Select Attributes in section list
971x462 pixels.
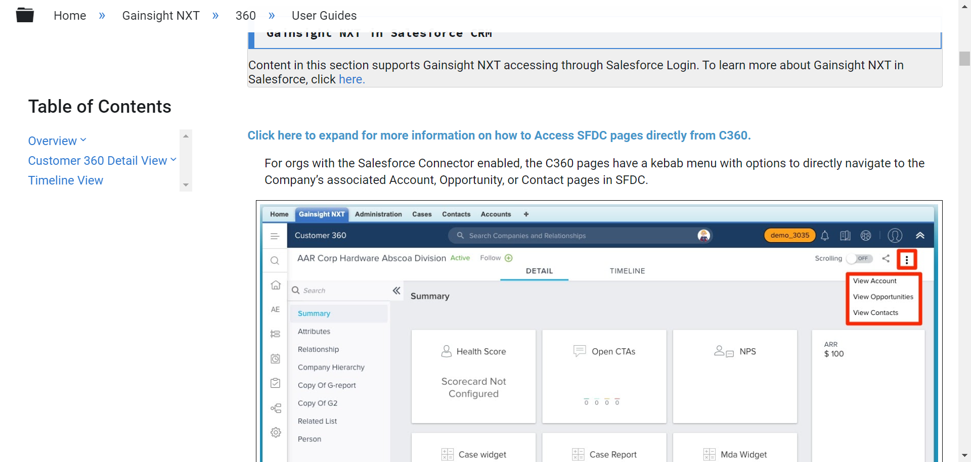(x=314, y=332)
